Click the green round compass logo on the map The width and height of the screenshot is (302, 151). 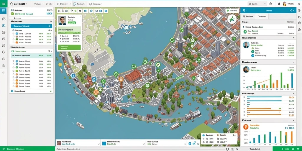point(232,19)
